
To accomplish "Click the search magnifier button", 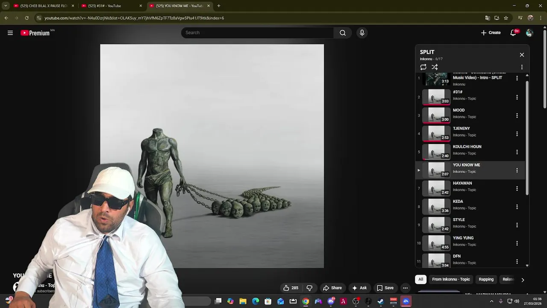I will (x=343, y=33).
